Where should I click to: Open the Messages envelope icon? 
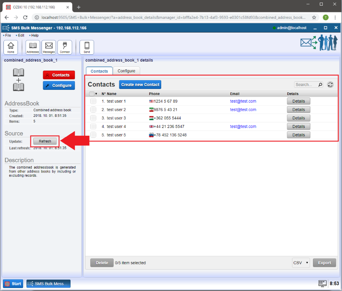pyautogui.click(x=49, y=47)
